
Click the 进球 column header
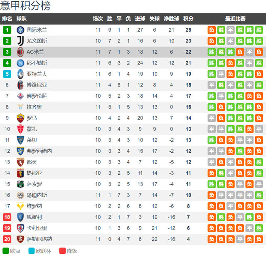pos(140,19)
